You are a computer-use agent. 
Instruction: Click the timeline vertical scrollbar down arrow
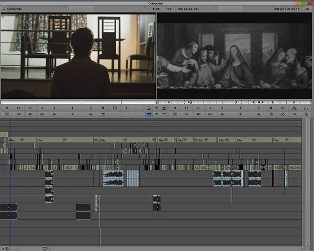coord(307,244)
